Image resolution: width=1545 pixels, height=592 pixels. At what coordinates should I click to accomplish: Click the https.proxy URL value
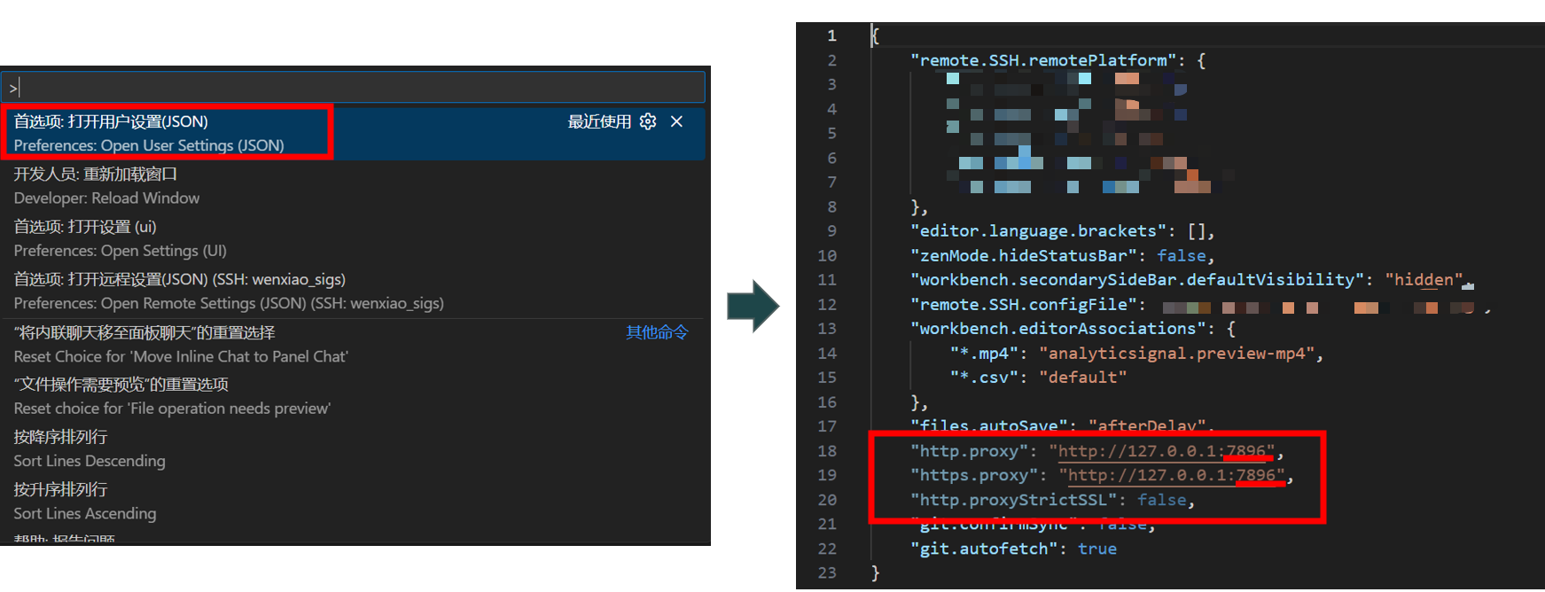1171,476
